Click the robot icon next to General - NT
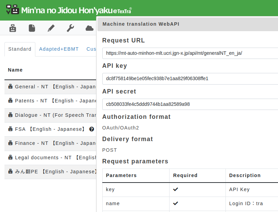 [x=10, y=87]
